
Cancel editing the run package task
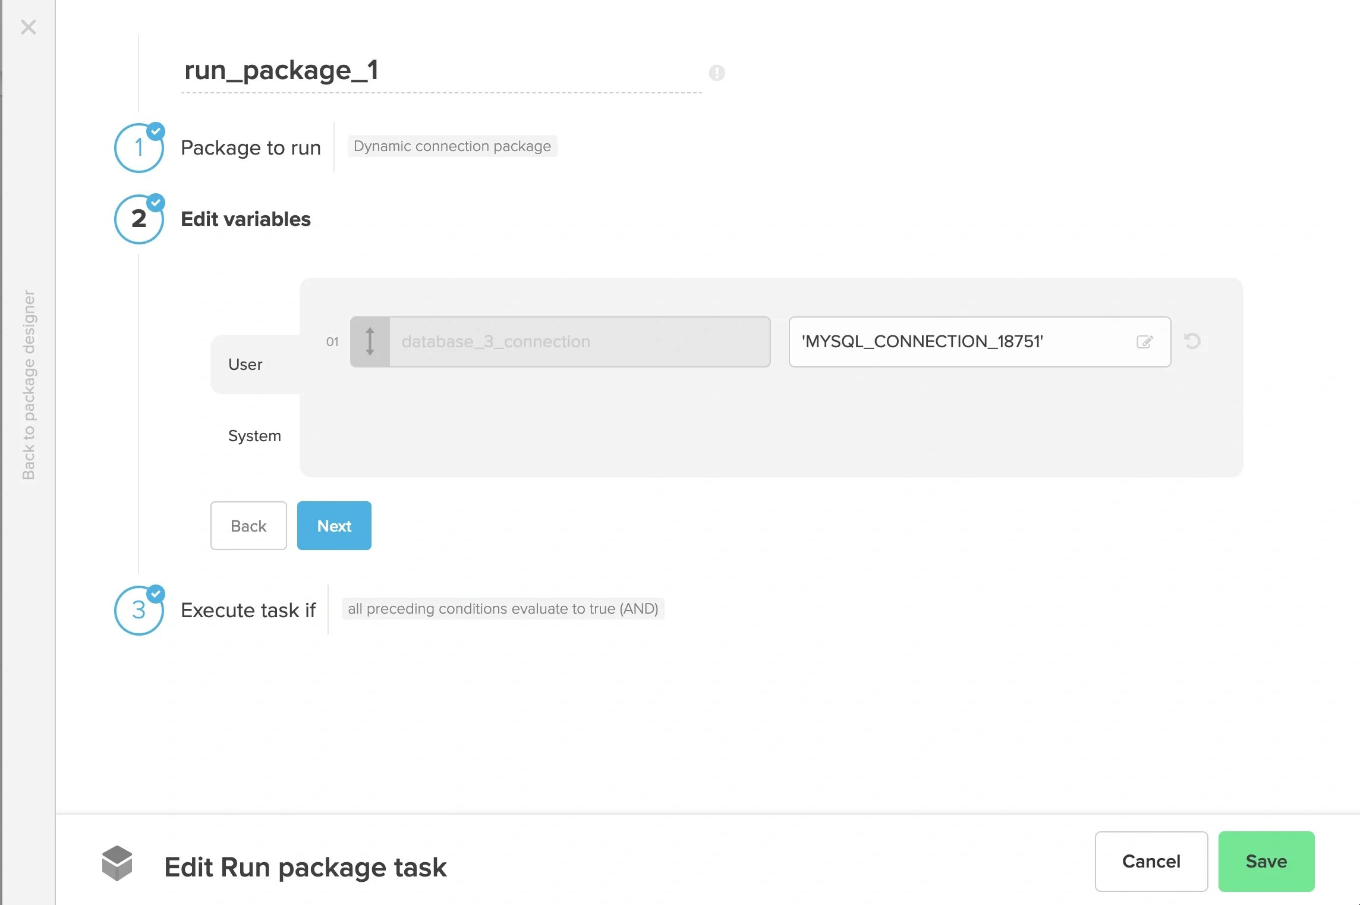coord(1151,862)
